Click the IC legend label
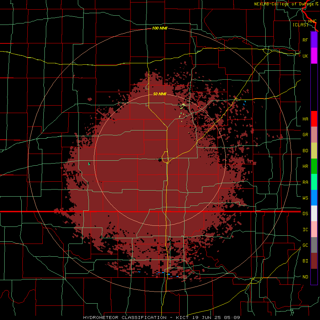Viewport: 320px width, 320px height. [x=305, y=229]
